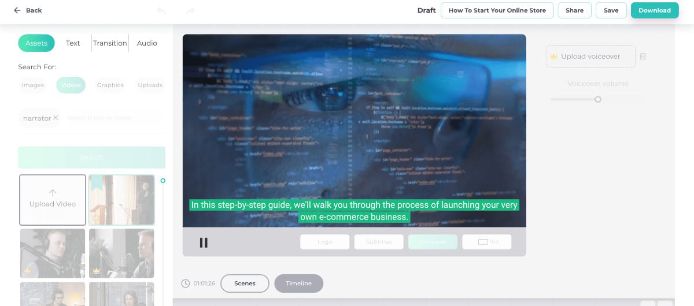694x306 pixels.
Task: Open the Audio tab
Action: pos(147,43)
